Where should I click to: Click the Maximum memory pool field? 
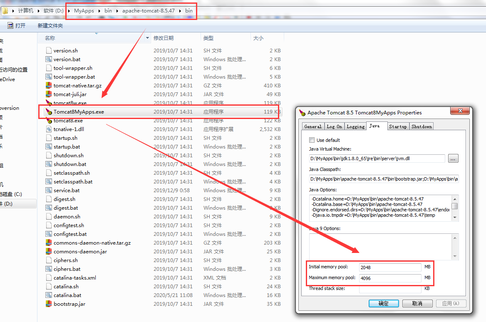(x=390, y=278)
